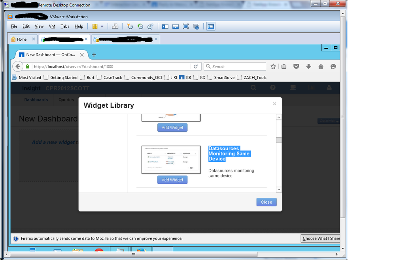The image size is (395, 260).
Task: Open the Community_OCI bookmark
Action: pyautogui.click(x=144, y=77)
